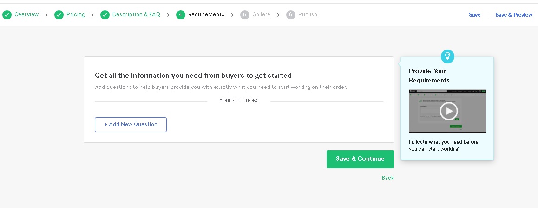The image size is (538, 208).
Task: Click the Add New Question button
Action: (x=131, y=125)
